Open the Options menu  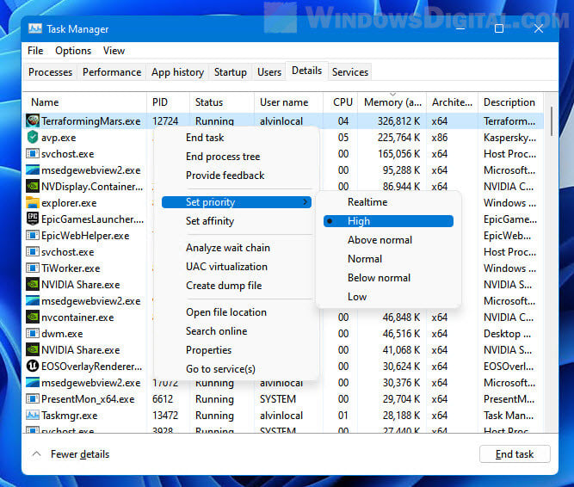73,51
